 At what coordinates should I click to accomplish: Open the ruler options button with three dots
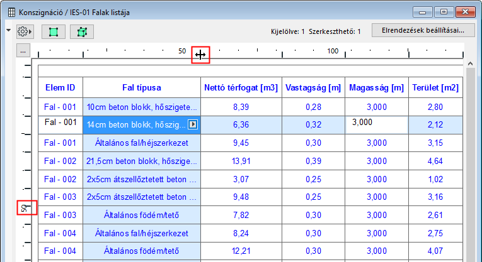(23, 50)
